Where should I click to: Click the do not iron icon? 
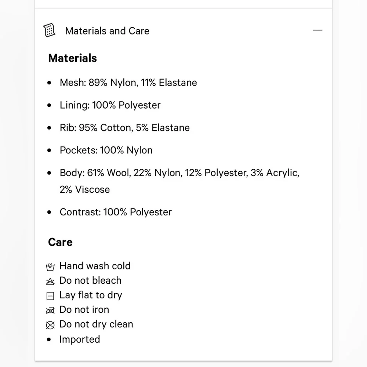tap(50, 310)
